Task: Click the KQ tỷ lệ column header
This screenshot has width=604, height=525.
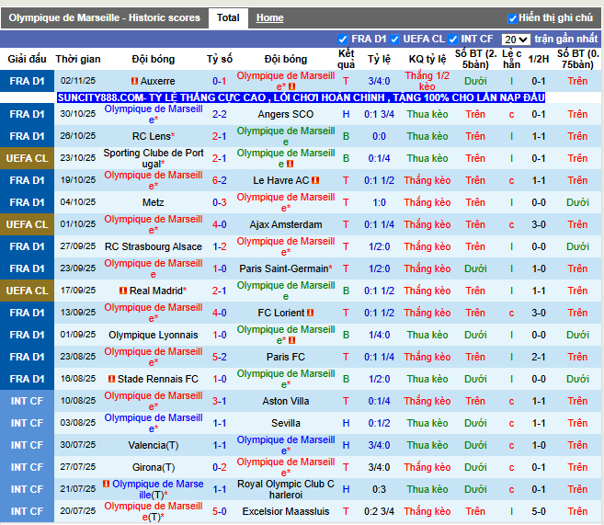Action: 427,59
